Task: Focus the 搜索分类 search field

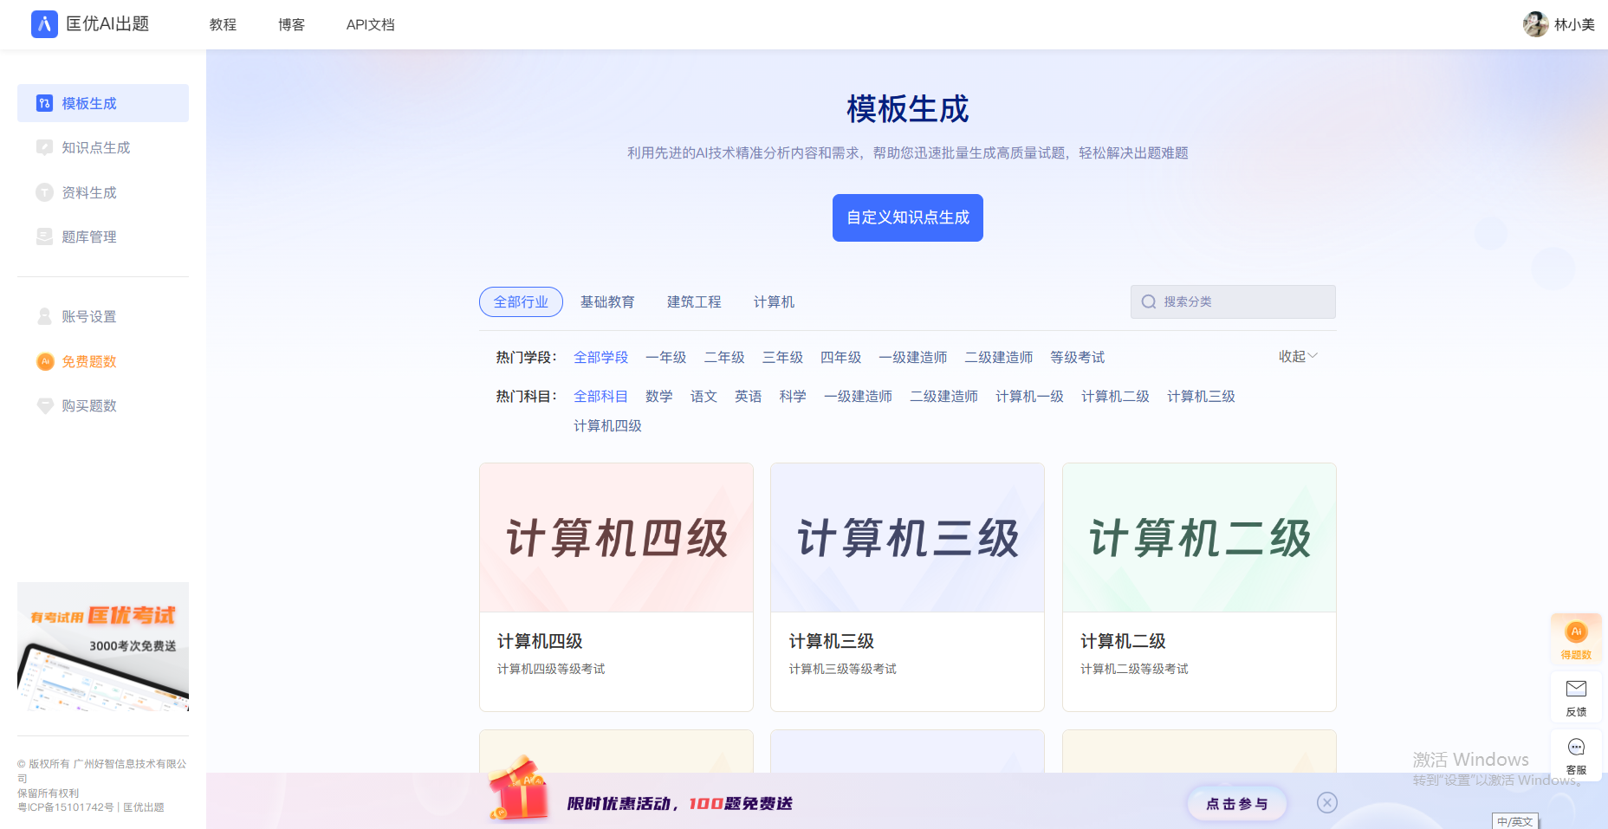Action: tap(1233, 301)
